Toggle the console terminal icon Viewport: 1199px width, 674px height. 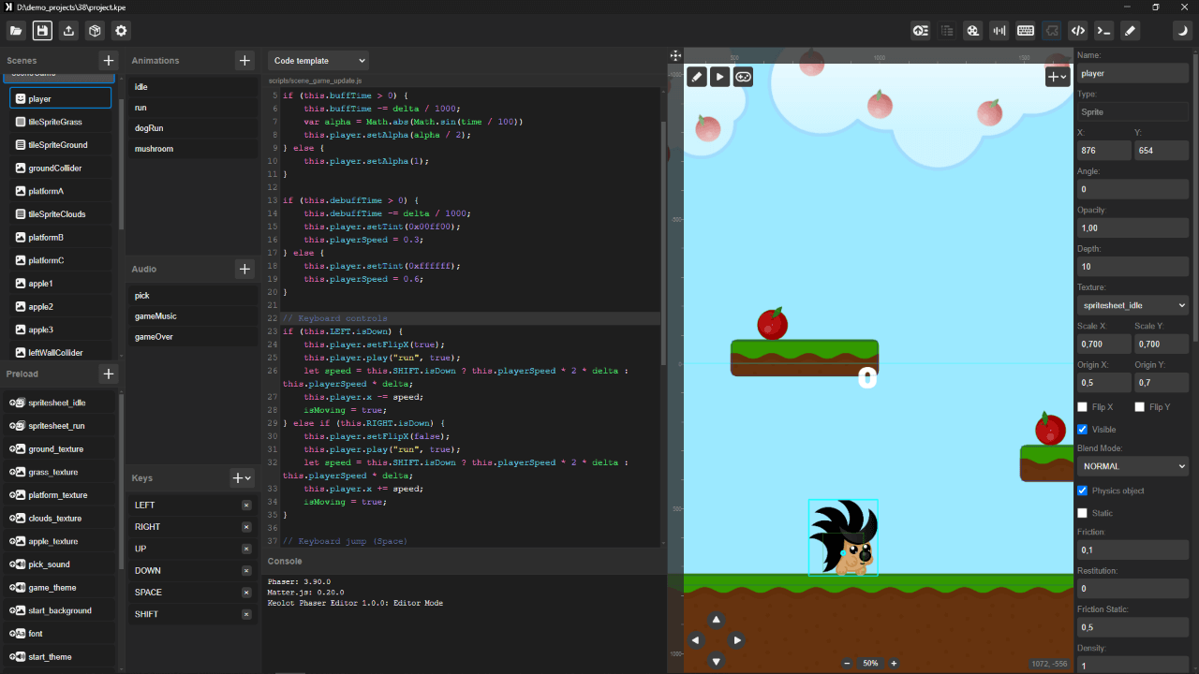coord(1104,31)
